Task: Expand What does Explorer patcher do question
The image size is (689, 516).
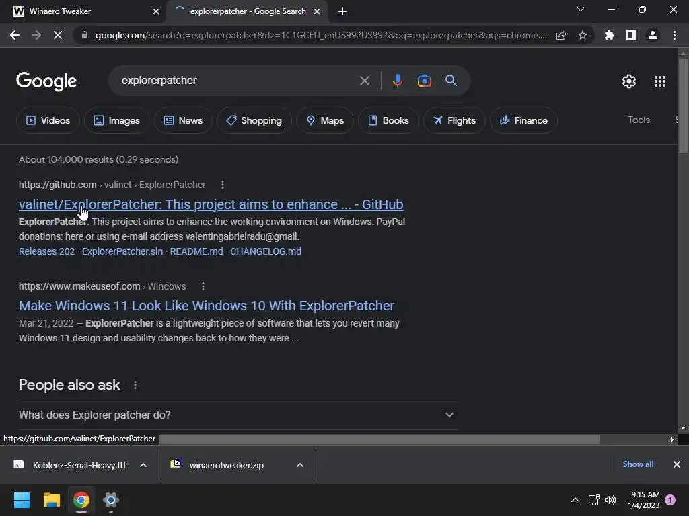Action: coord(238,415)
